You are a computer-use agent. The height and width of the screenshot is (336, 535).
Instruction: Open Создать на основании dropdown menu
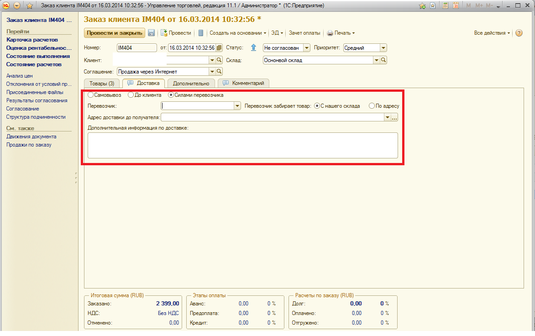click(238, 33)
